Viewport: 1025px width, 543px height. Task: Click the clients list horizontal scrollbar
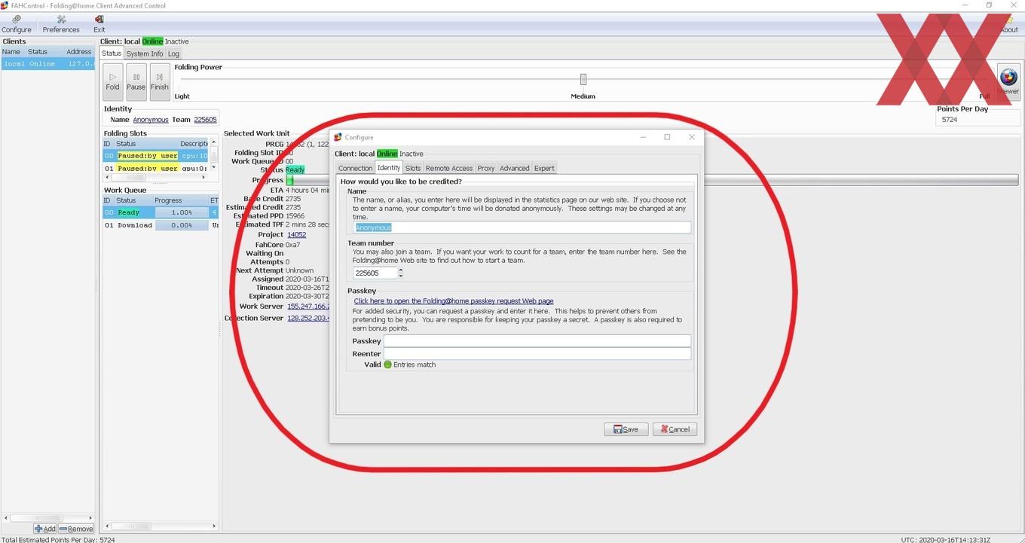[47, 518]
